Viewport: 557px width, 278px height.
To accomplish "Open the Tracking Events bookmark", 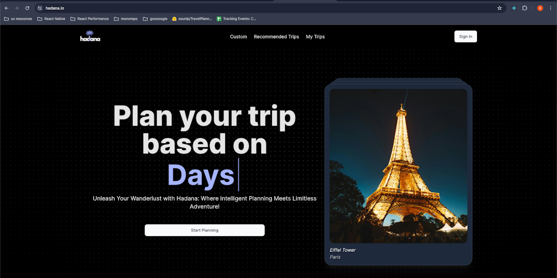I will 237,19.
